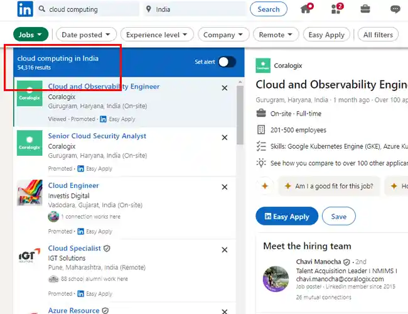The height and width of the screenshot is (314, 408).
Task: Save the Coralogix job
Action: click(x=338, y=217)
